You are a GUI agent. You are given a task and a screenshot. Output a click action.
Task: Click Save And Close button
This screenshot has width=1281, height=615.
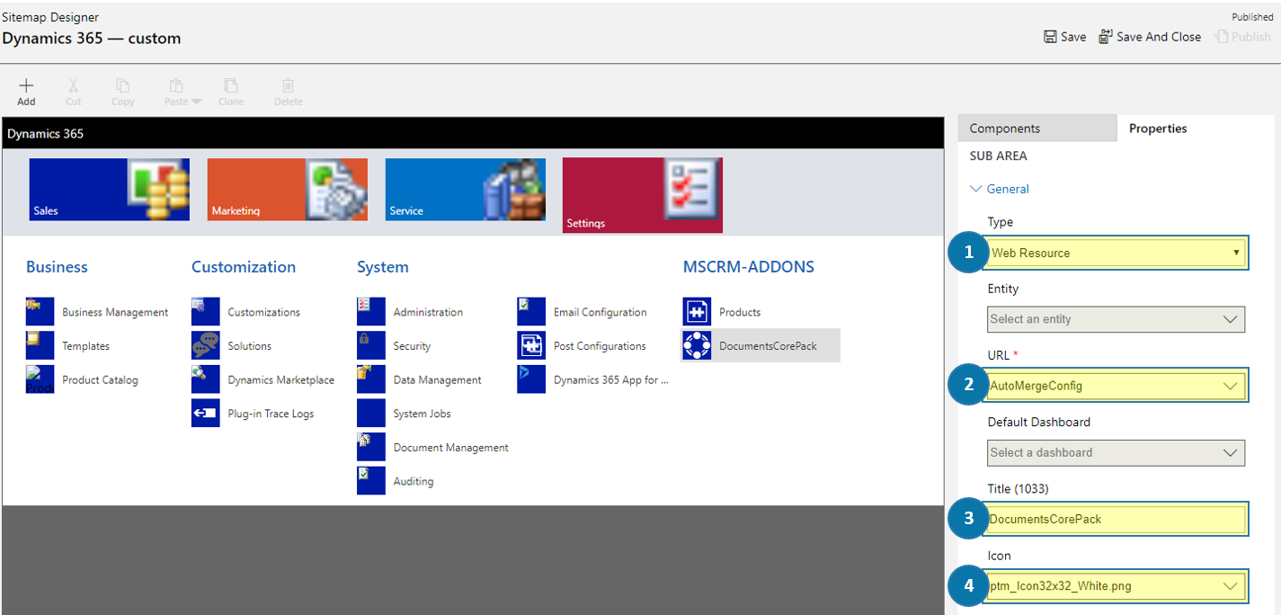[x=1150, y=37]
